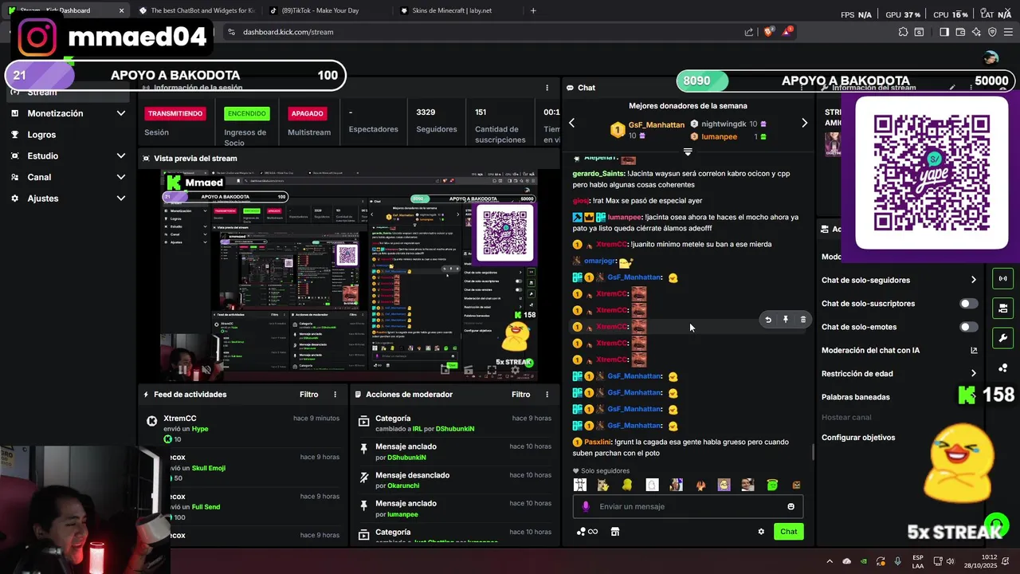Expand the Estudio sidebar section
Viewport: 1020px width, 574px height.
pos(120,156)
